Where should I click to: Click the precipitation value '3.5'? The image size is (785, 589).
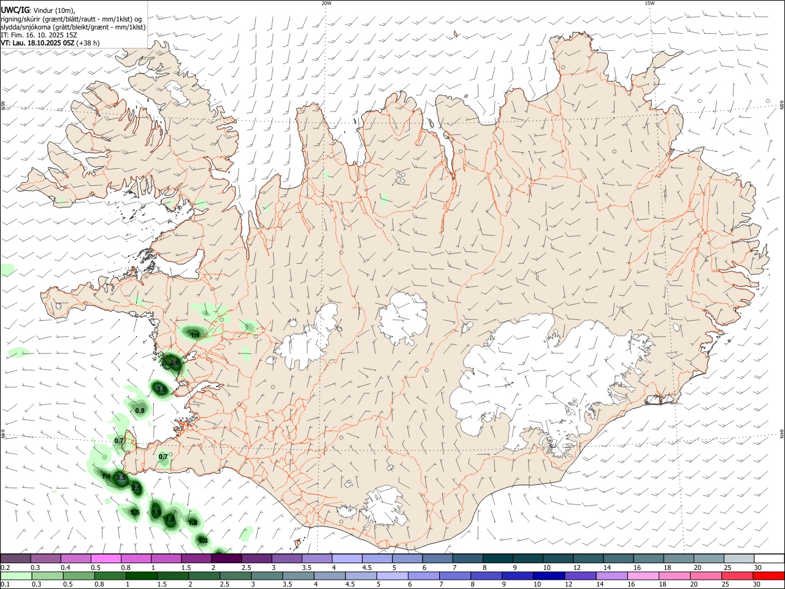[x=121, y=477]
